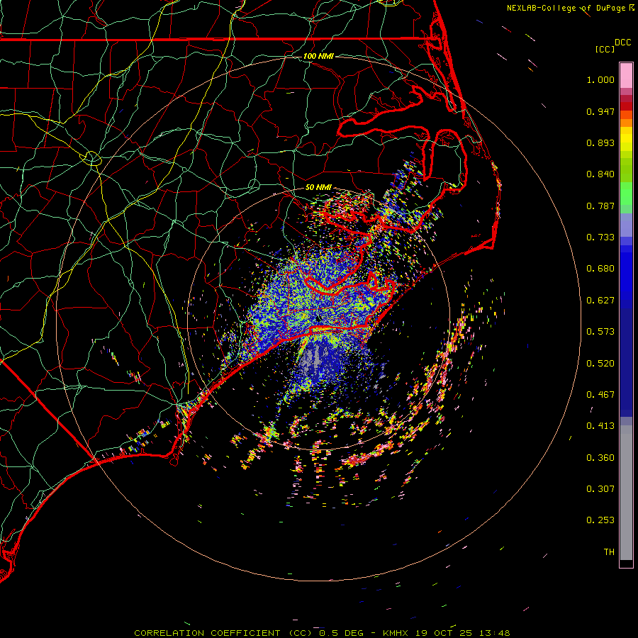The width and height of the screenshot is (638, 638).
Task: Click the 13:48 timestamp
Action: pyautogui.click(x=494, y=633)
